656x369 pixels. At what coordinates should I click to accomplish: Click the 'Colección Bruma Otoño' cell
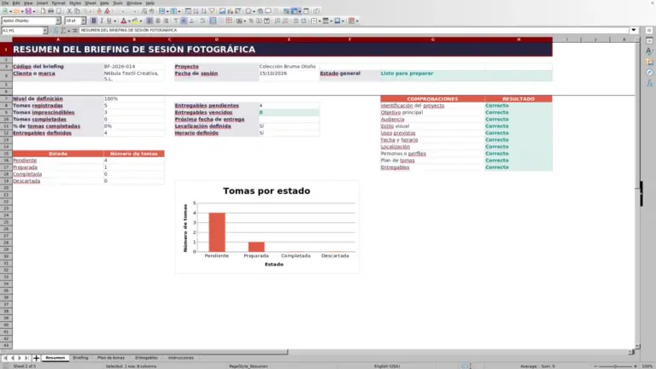coord(287,67)
